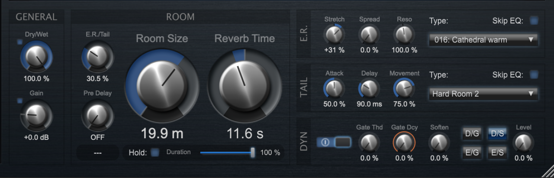Click the Attack value 50.0 %
554x178 pixels.
[334, 104]
